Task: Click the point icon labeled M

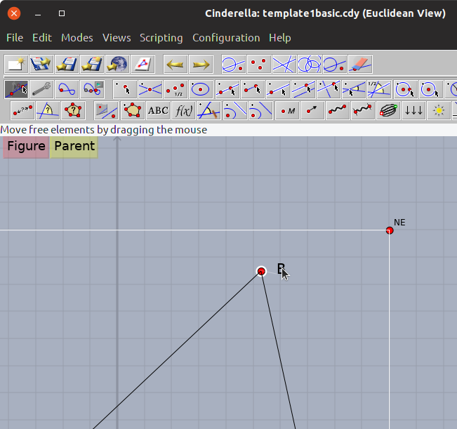Action: tap(287, 110)
